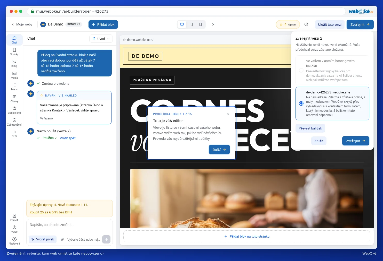Click the Vrátit zpět link

pos(68,138)
